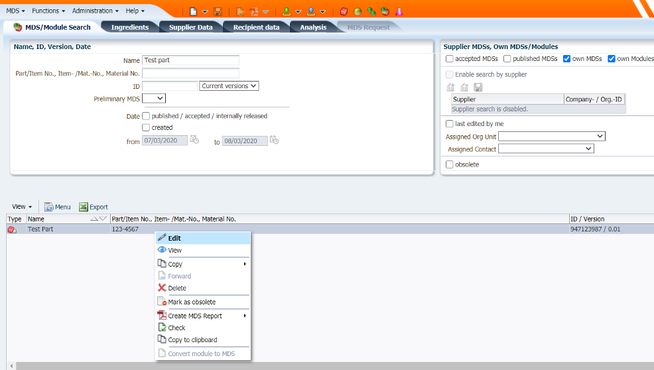Viewport: 654px width, 370px height.
Task: Choose Edit from context menu
Action: (x=203, y=238)
